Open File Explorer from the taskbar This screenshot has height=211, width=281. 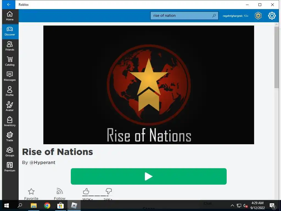point(33,206)
